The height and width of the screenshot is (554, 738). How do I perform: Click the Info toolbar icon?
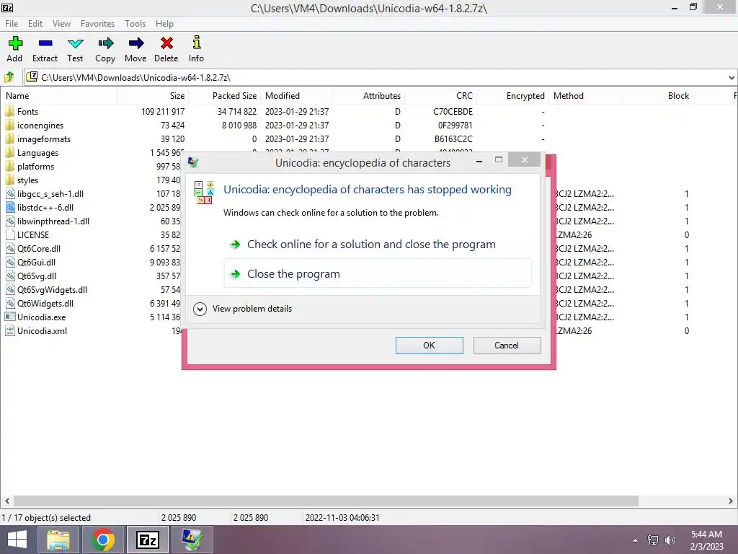pos(196,43)
